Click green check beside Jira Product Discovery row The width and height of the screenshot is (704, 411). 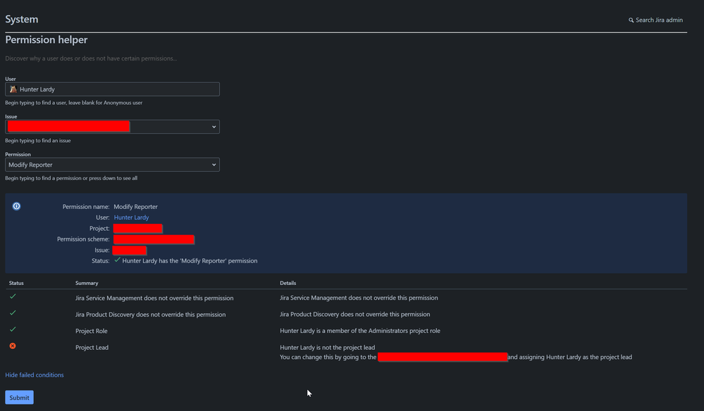13,313
